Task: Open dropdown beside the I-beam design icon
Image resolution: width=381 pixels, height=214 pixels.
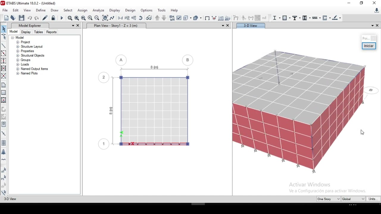Action: [279, 18]
